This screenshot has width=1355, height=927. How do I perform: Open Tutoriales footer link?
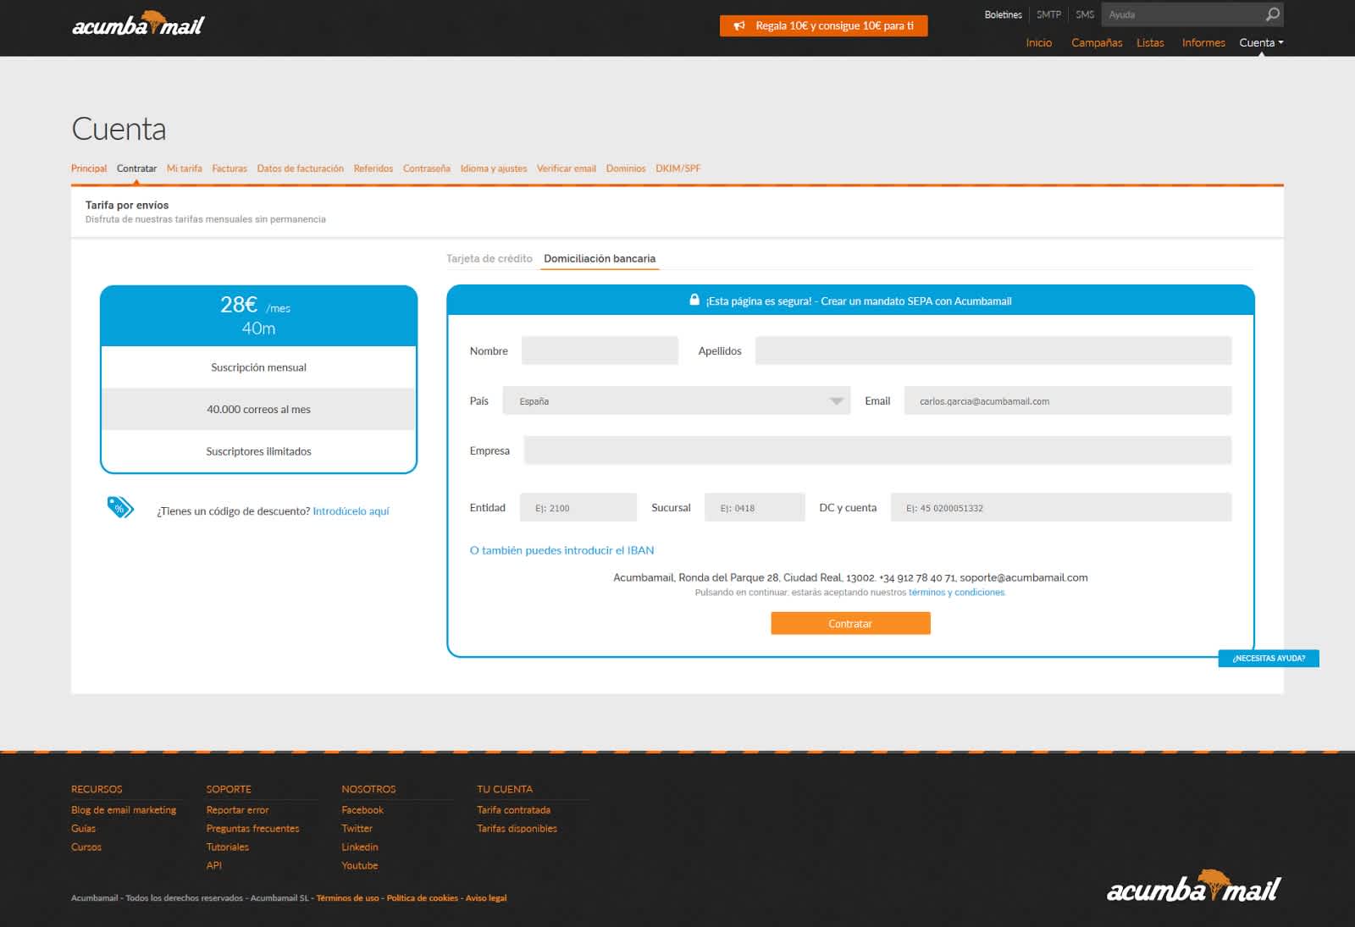[228, 847]
